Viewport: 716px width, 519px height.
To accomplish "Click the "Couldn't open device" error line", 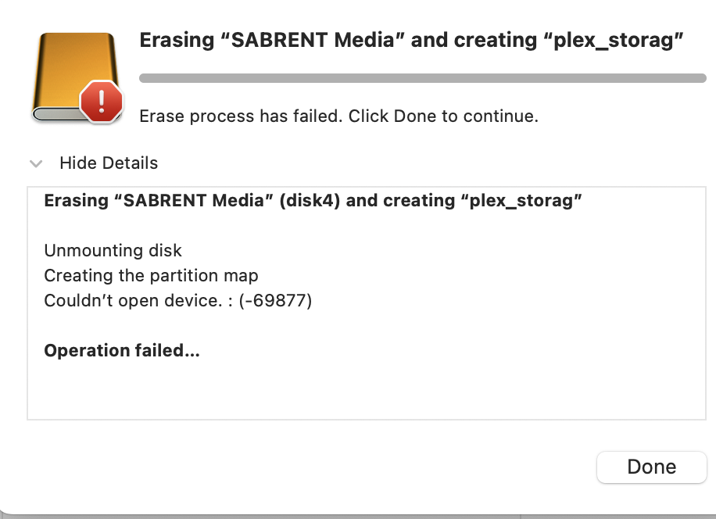I will [177, 301].
